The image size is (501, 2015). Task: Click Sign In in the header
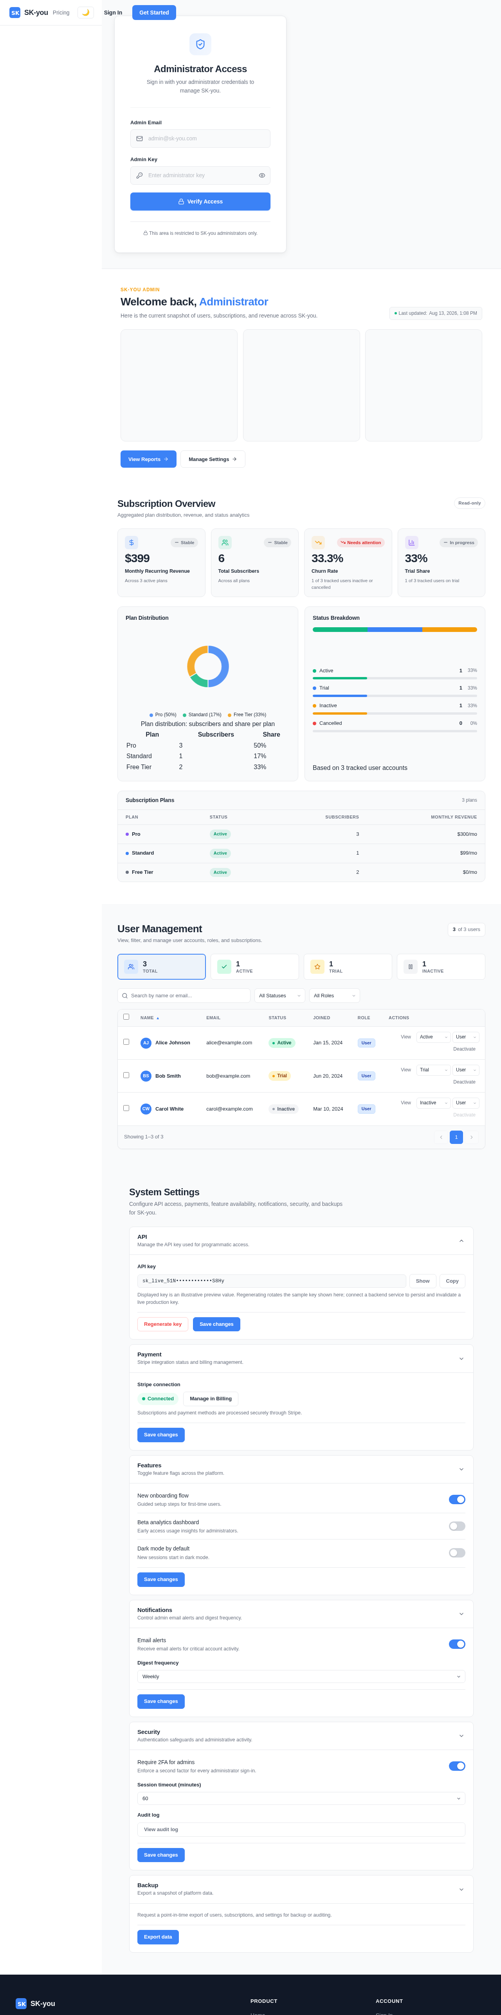[113, 13]
